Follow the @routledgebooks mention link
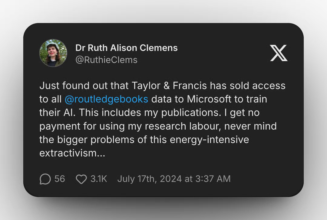Image resolution: width=327 pixels, height=220 pixels. coord(106,99)
